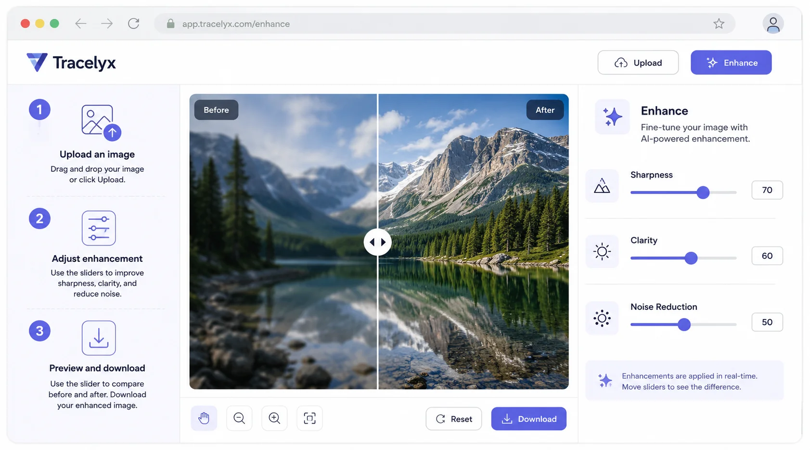Click the "Adjust enhancement" heading
The width and height of the screenshot is (810, 450).
[97, 258]
